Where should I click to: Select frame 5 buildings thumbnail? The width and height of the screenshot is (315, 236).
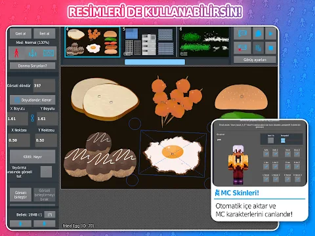point(149,42)
